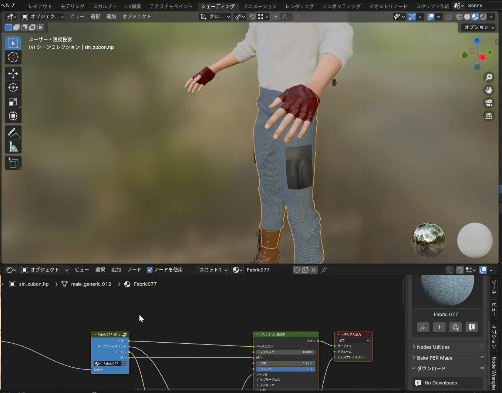This screenshot has height=393, width=502.
Task: Click the Scene name field
Action: [484, 6]
